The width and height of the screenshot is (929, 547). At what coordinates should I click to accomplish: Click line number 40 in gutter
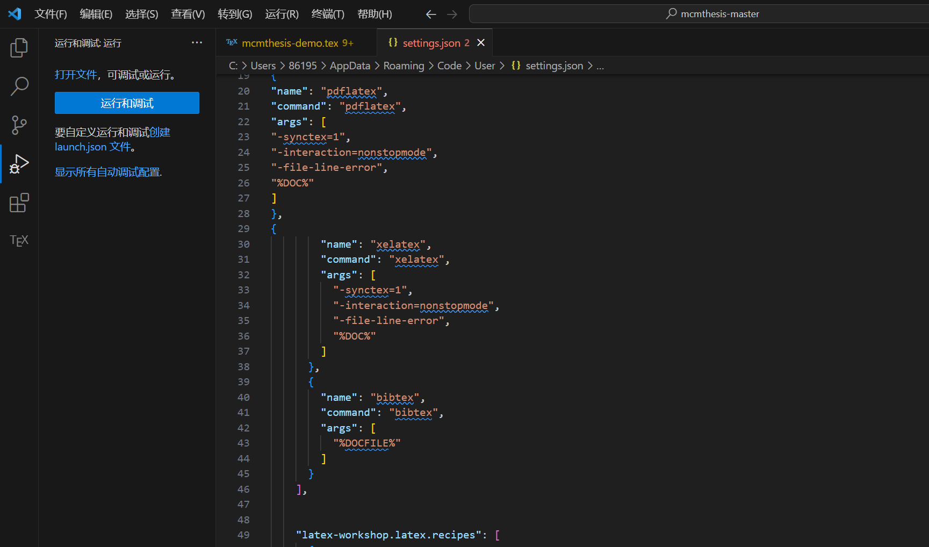[x=243, y=397]
